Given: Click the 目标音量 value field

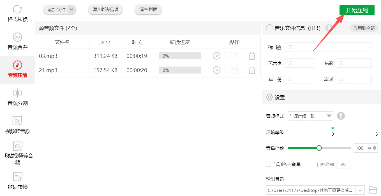Looking at the screenshot, I should (x=343, y=164).
